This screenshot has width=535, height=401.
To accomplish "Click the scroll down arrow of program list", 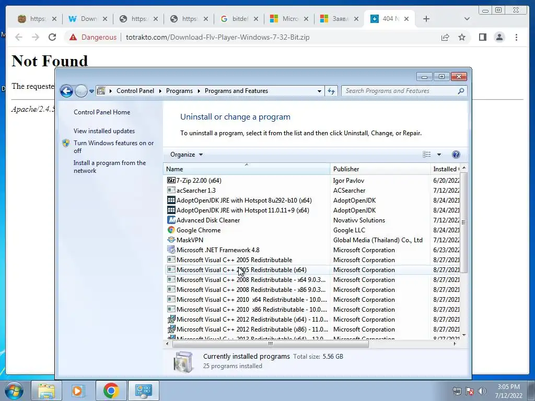I will click(x=463, y=335).
